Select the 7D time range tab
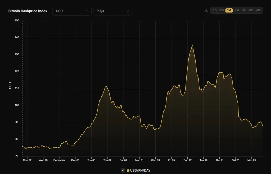This screenshot has height=174, width=271. 222,10
